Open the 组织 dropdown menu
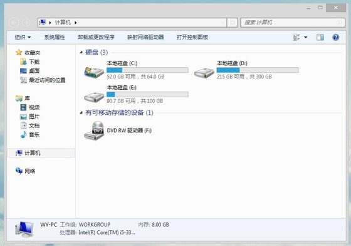Viewport: 351px width, 246px height. click(x=23, y=37)
